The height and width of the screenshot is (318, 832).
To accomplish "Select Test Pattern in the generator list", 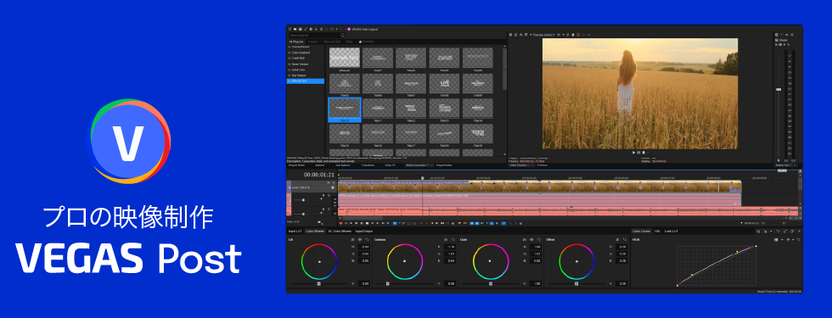I will (298, 75).
